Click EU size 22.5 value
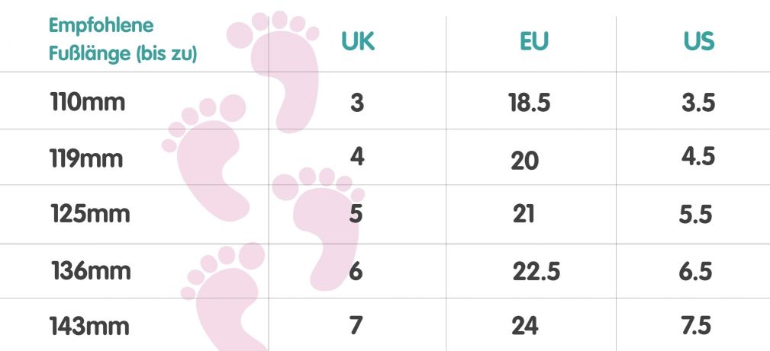Screen dimensions: 770x351 (536, 271)
